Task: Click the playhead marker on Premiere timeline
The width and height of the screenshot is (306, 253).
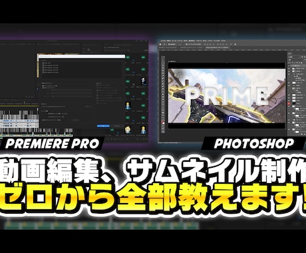Action: 25,103
